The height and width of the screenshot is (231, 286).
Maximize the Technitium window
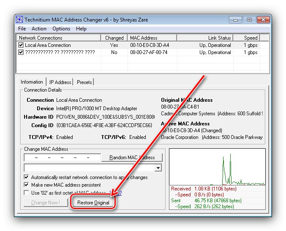[x=249, y=20]
